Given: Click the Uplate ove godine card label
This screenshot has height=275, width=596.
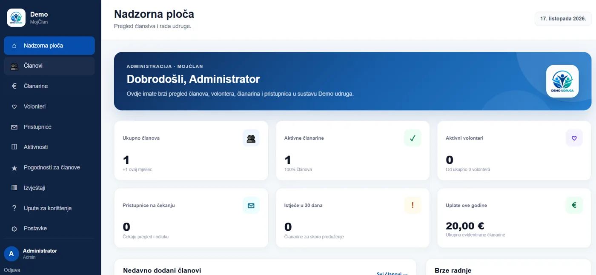Looking at the screenshot, I should 466,205.
